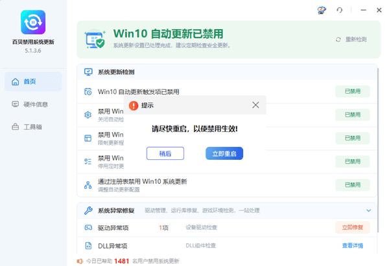The height and width of the screenshot is (266, 389).
Task: Minimize the window
Action: point(364,10)
